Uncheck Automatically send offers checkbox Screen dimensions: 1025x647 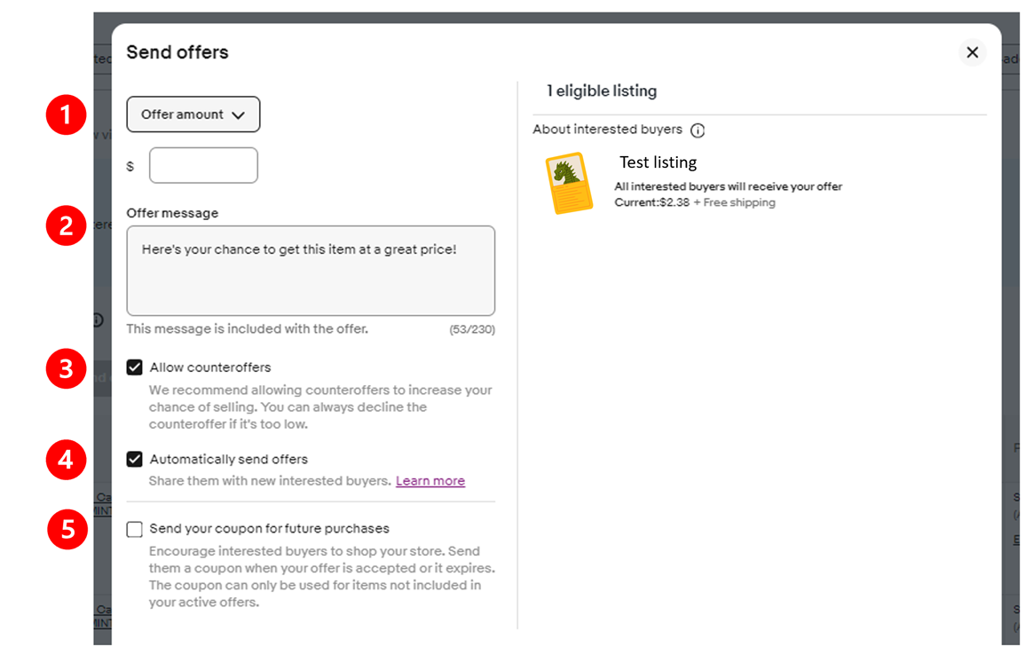coord(135,460)
